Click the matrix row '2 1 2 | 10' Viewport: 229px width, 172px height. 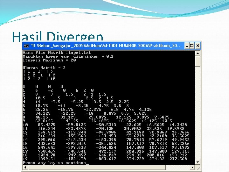(x=39, y=79)
